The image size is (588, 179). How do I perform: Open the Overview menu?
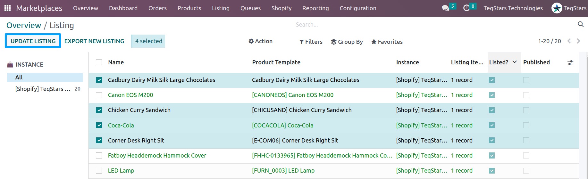[x=86, y=8]
